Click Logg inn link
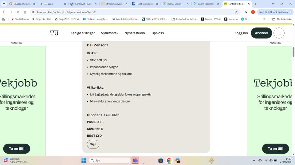Screen dimensions: 295x165 [x=241, y=33]
